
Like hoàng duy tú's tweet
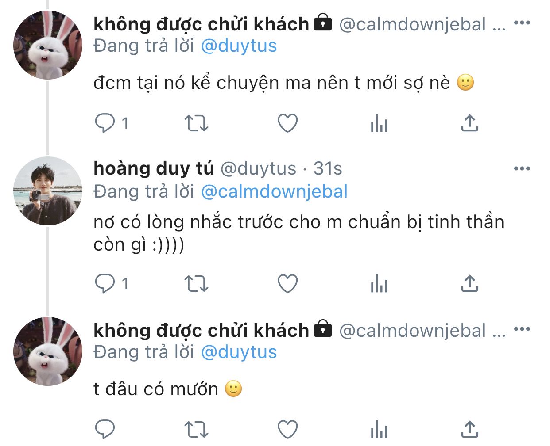(287, 284)
